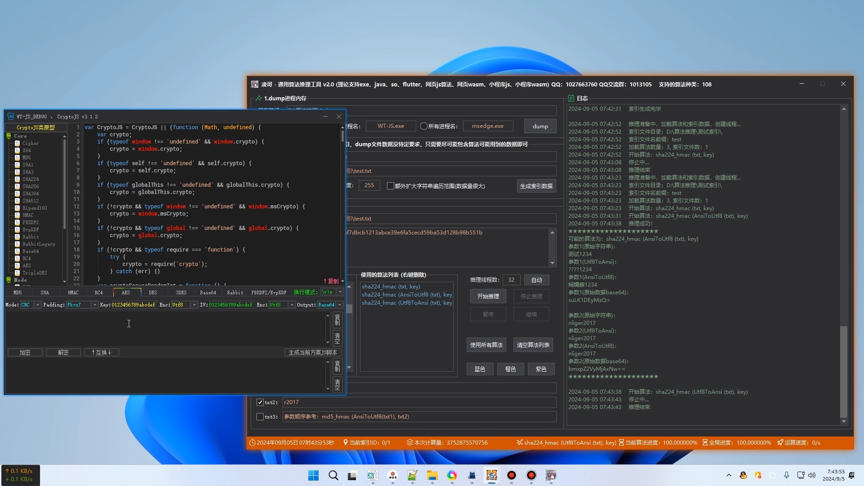The image size is (864, 486).
Task: Show hidden system tray icons
Action: [x=729, y=475]
